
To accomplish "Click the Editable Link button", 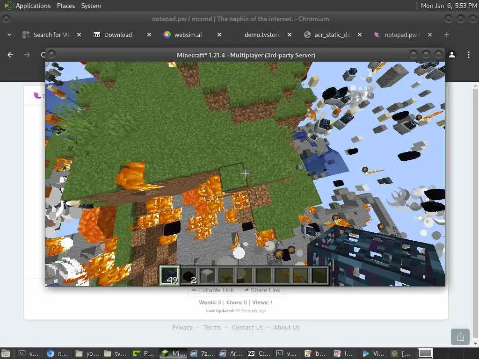I will pyautogui.click(x=213, y=290).
